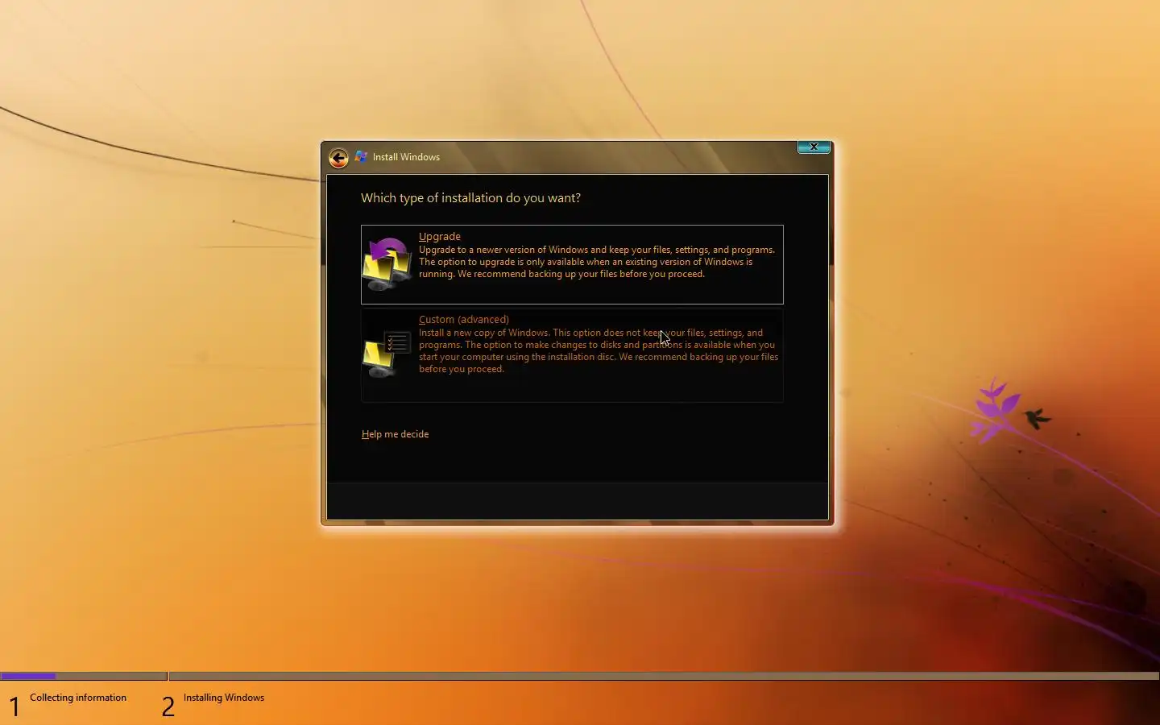Click the 'Which type of installation' heading
1160x725 pixels.
pos(470,198)
